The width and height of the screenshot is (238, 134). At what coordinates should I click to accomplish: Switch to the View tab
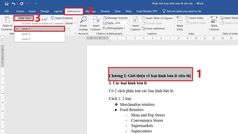[118, 11]
